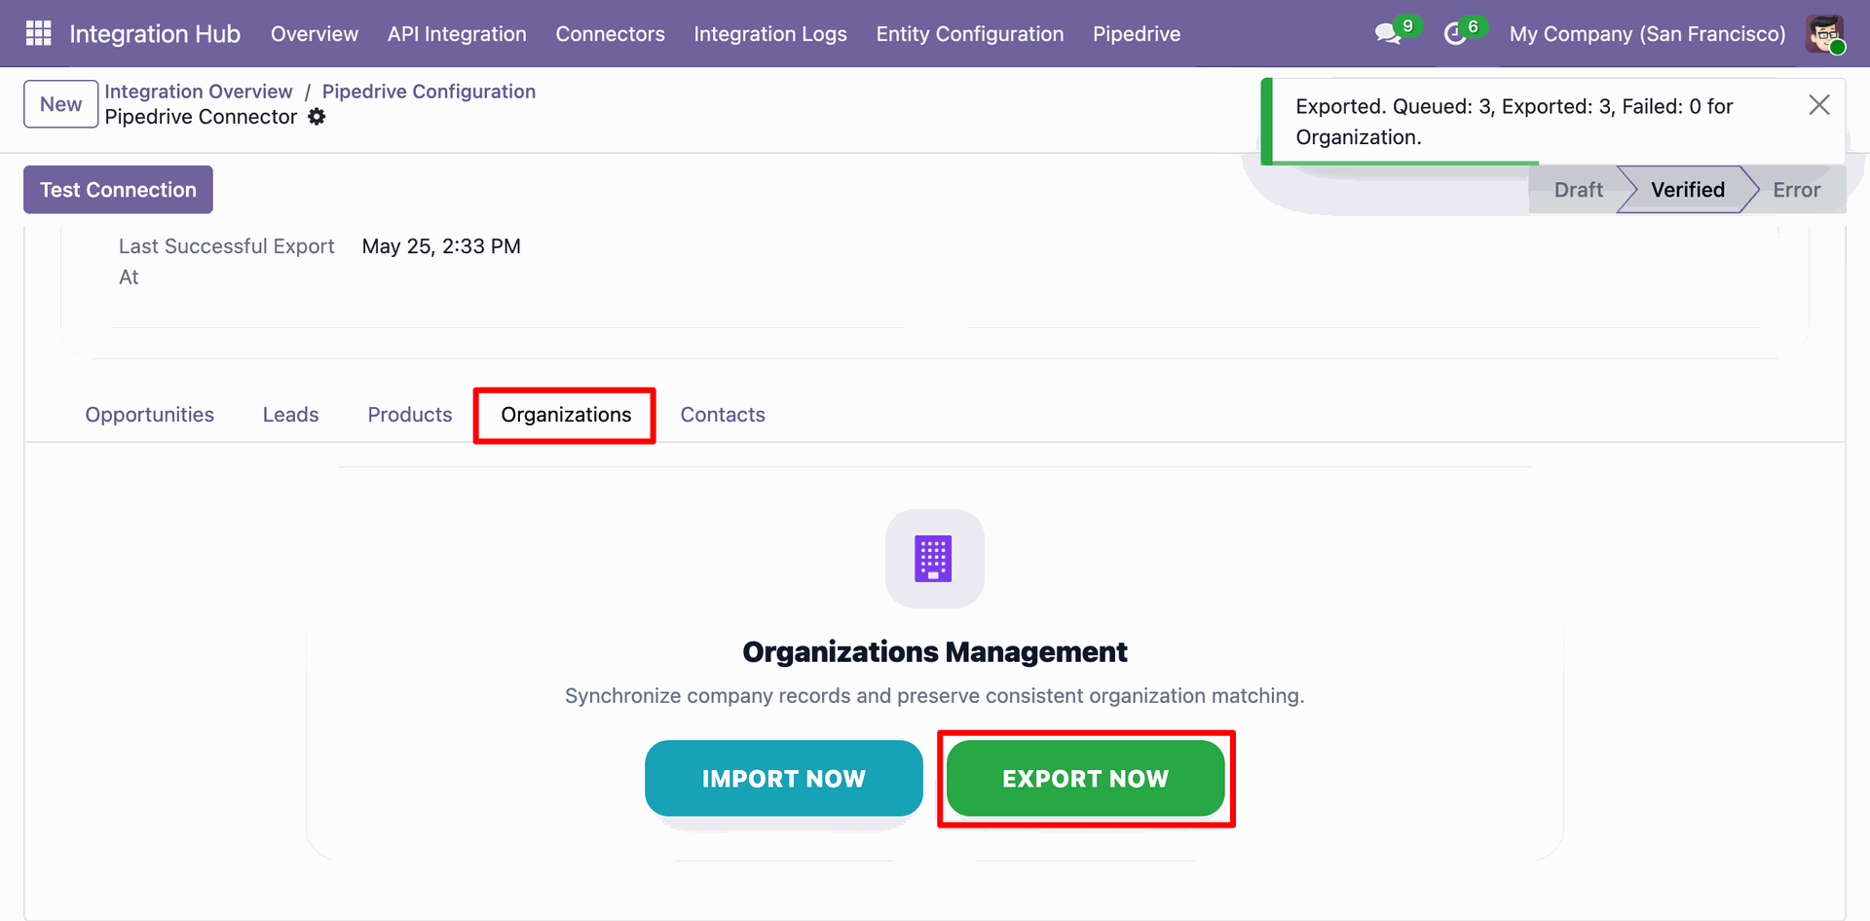Open the activities clock icon

[x=1455, y=34]
